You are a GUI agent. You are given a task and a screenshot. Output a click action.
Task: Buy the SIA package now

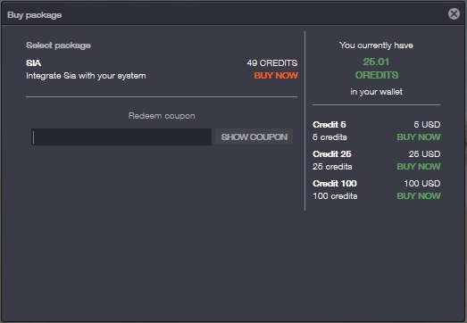[x=276, y=76]
